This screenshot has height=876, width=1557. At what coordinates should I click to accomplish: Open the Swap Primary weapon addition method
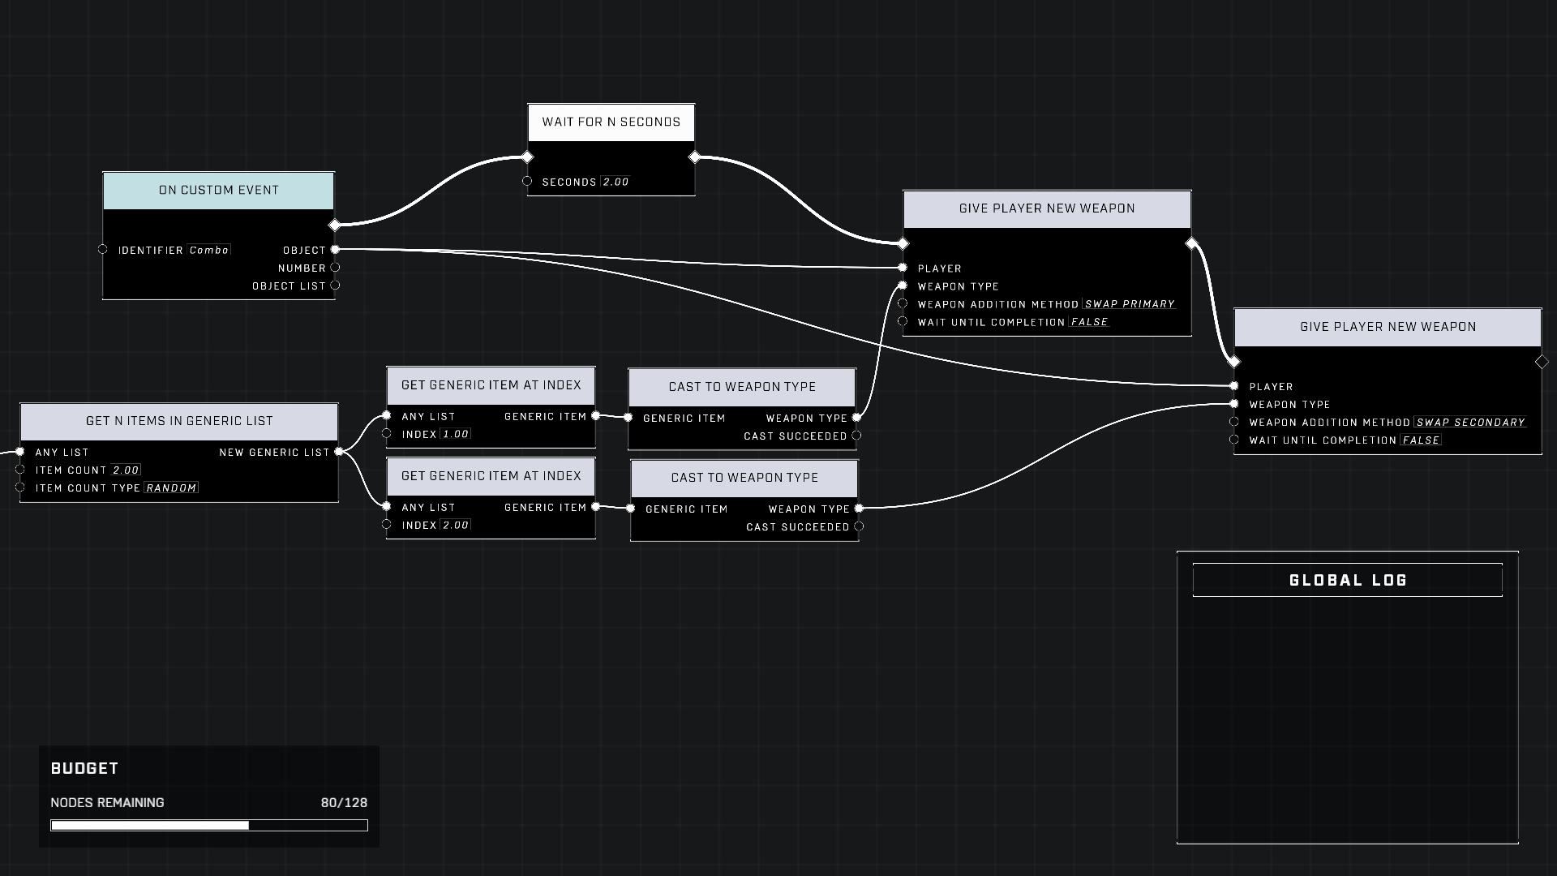pos(1130,304)
